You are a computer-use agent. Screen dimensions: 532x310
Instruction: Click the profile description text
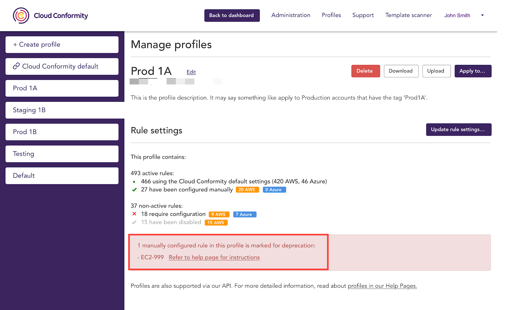click(x=279, y=98)
